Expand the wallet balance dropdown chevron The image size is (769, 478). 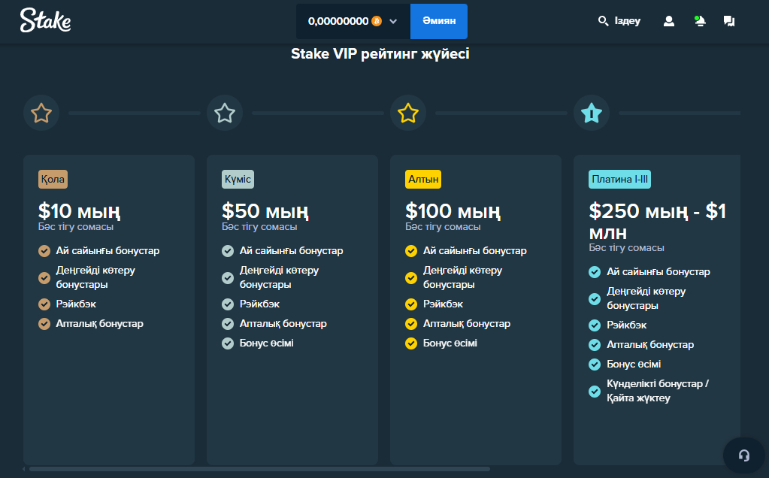[x=393, y=21]
